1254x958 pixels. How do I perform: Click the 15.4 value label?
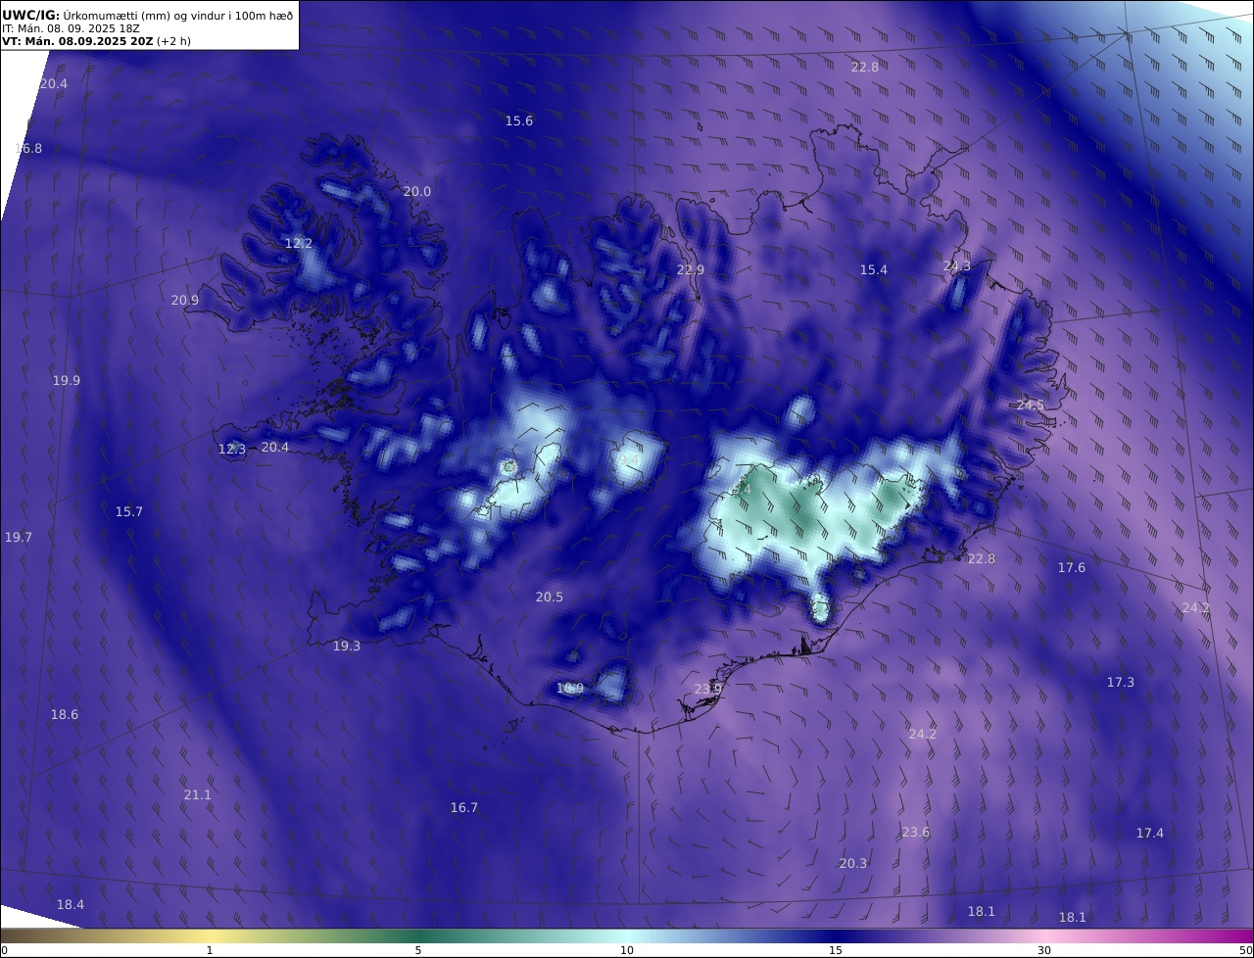[874, 270]
